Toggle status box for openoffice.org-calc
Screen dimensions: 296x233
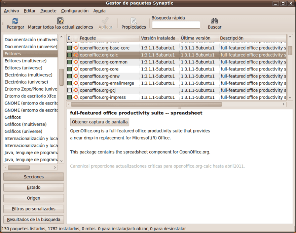pos(70,55)
